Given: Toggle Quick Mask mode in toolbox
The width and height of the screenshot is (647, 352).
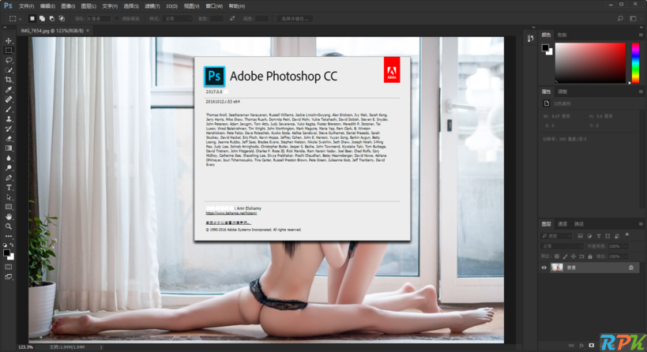Looking at the screenshot, I should click(x=9, y=267).
